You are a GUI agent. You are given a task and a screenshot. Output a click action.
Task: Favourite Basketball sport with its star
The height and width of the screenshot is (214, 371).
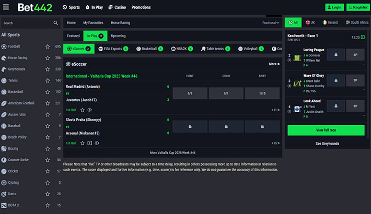pos(48,92)
